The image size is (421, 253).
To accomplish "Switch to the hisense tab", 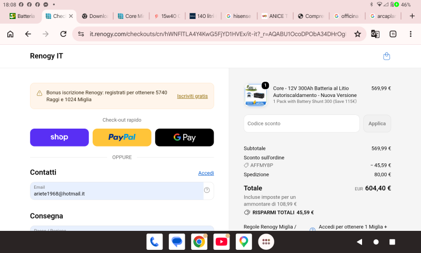I will tap(239, 16).
